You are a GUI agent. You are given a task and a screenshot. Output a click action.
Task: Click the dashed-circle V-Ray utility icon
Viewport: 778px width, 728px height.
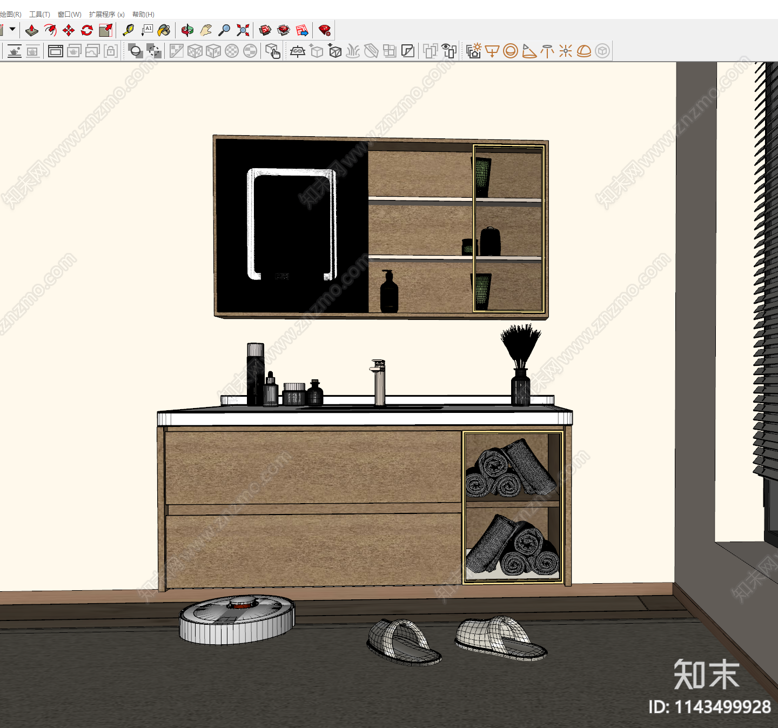(154, 51)
